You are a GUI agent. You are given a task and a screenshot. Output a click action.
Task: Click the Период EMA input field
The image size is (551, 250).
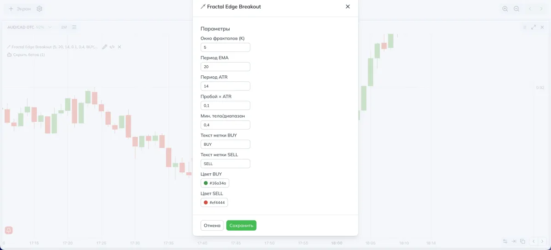(x=225, y=67)
